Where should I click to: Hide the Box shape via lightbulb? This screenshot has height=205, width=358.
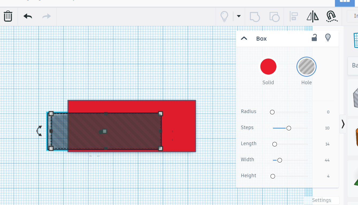(x=328, y=38)
